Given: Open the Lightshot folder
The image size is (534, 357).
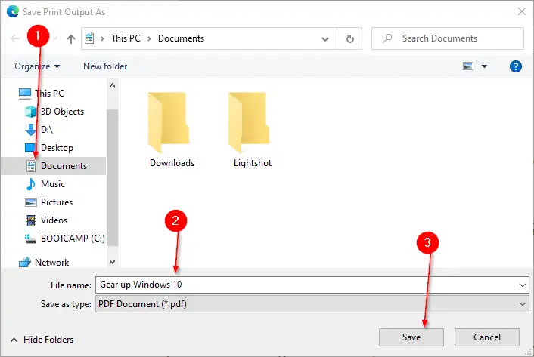Looking at the screenshot, I should (x=253, y=129).
